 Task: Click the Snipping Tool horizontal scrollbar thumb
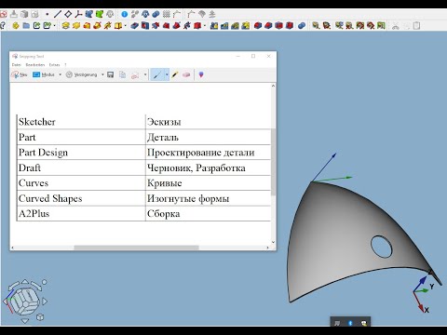click(x=136, y=248)
